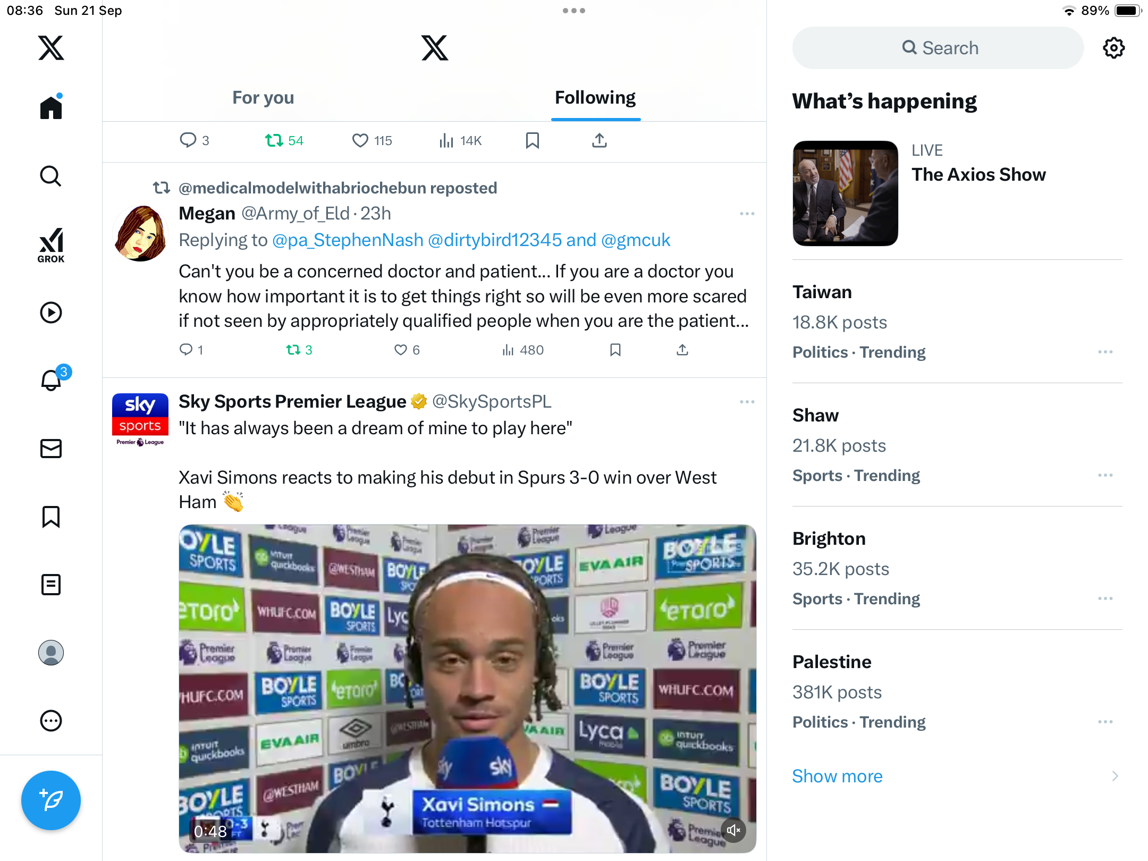Open the sidebar video play icon

coord(51,313)
